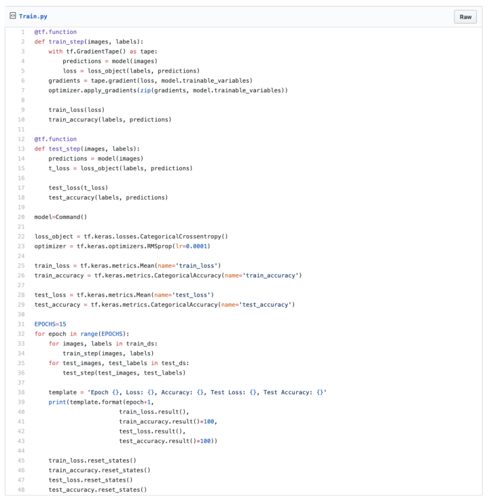Click test_step(test_images, test_labels) on line 36

pyautogui.click(x=124, y=372)
